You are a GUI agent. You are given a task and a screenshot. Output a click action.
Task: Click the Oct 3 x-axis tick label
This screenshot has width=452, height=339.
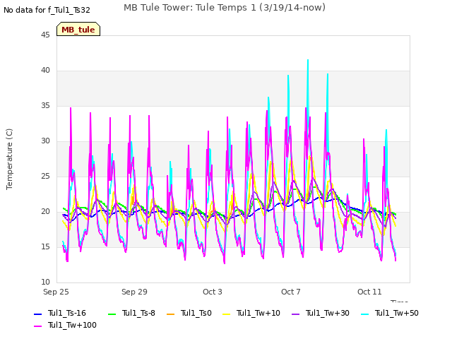[213, 292]
